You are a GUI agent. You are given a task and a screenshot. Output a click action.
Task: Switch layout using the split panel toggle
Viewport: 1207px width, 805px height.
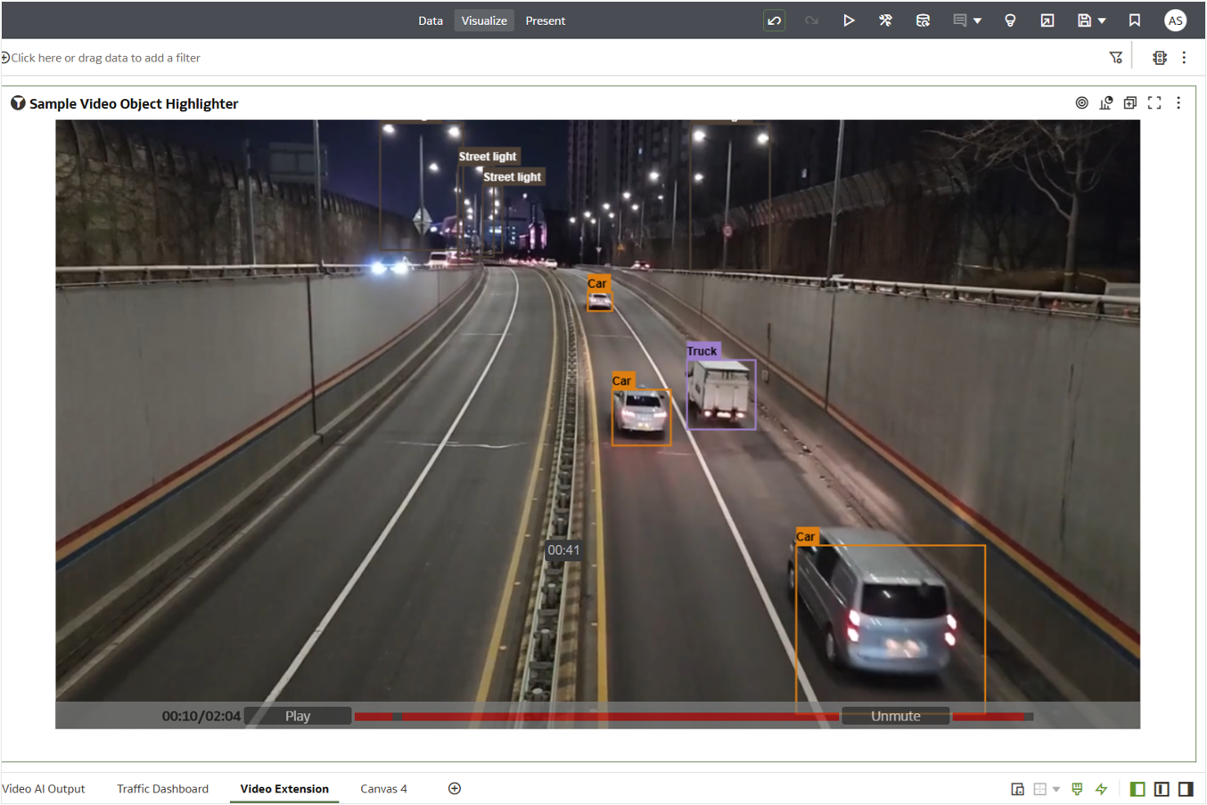[x=1160, y=788]
